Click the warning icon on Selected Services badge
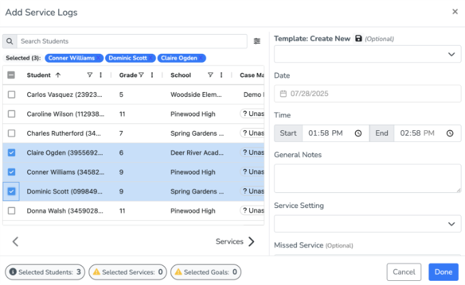Screen dimensions: 465x285 pos(96,271)
